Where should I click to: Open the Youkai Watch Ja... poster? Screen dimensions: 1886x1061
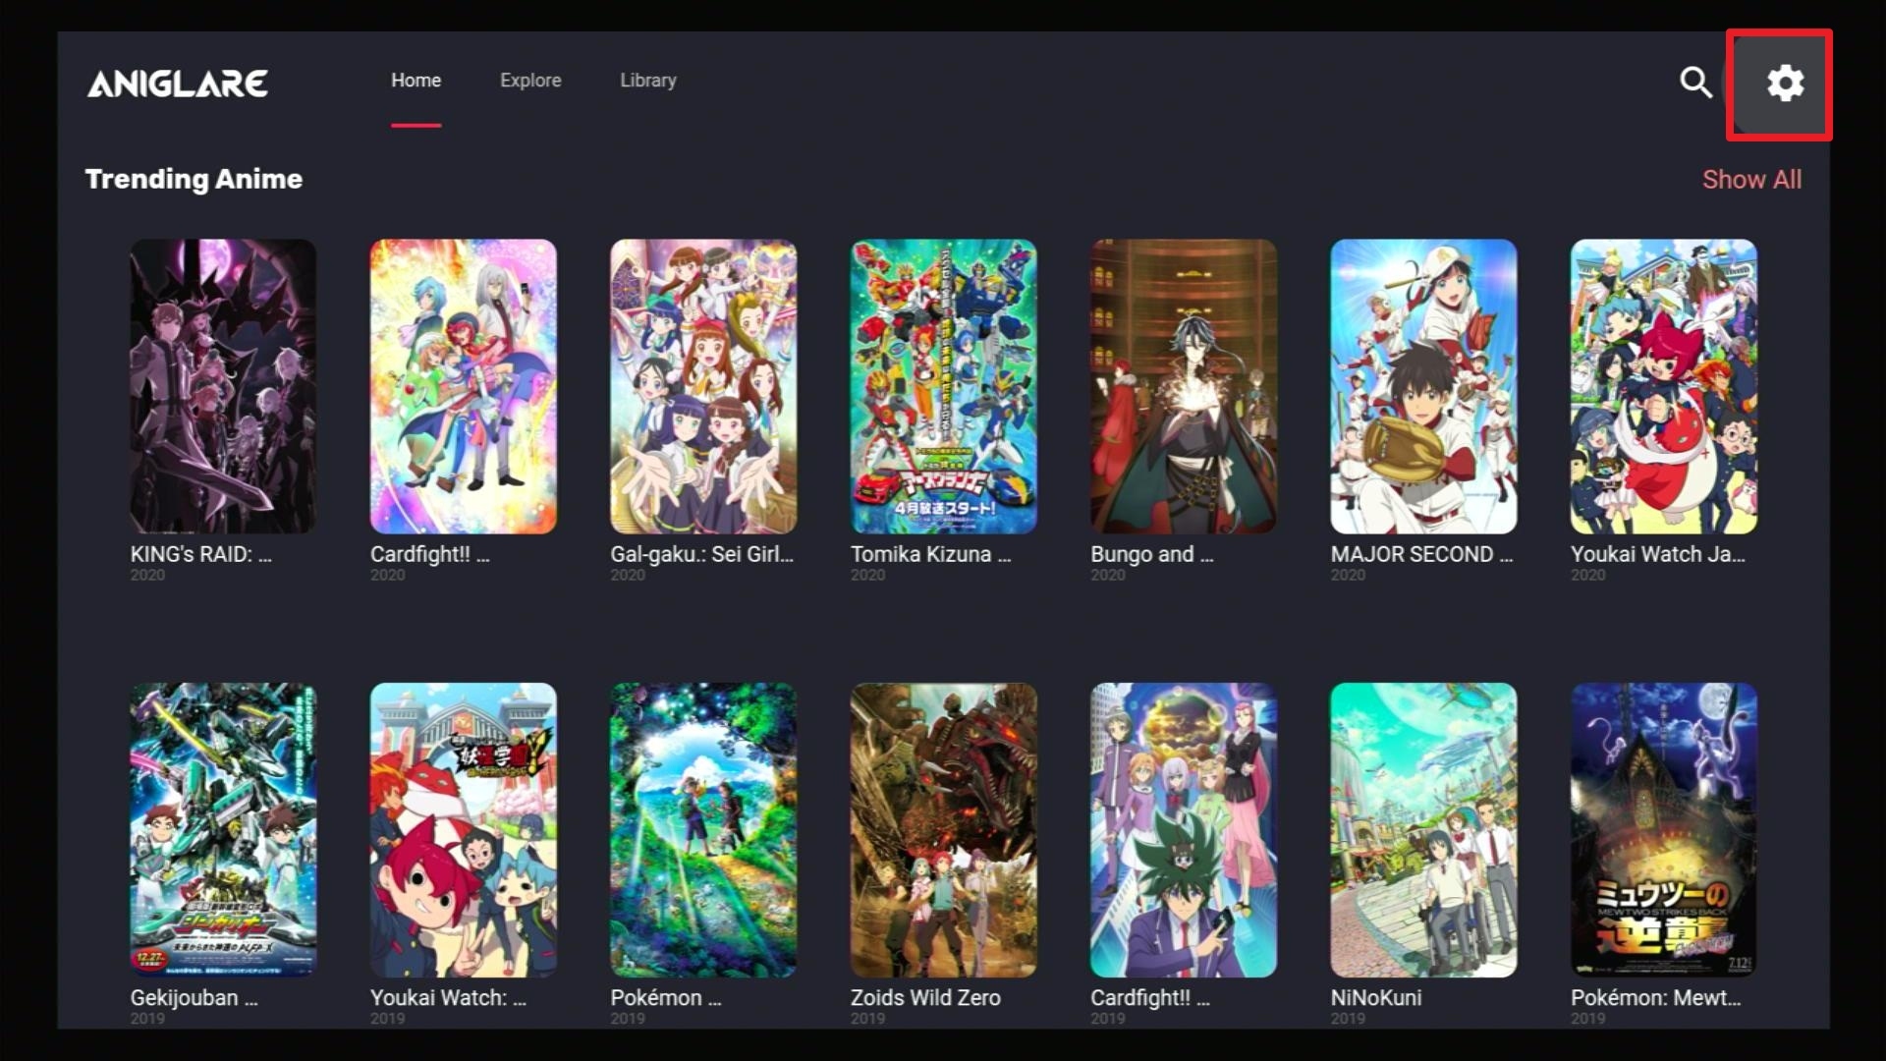(1664, 386)
